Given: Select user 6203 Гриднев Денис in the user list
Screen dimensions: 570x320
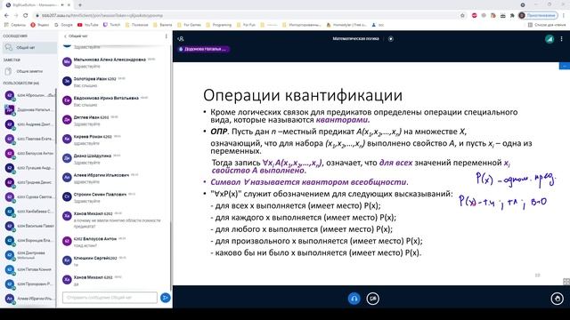Looking at the screenshot, I should pyautogui.click(x=28, y=182).
